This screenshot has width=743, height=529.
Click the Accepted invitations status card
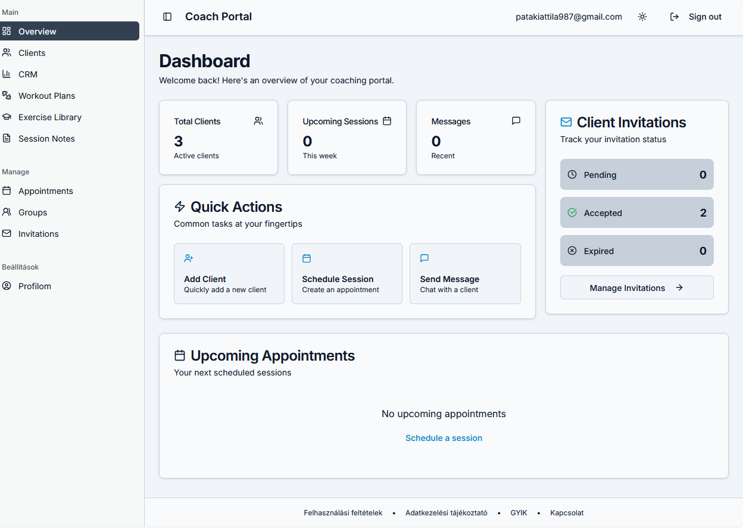pos(636,212)
